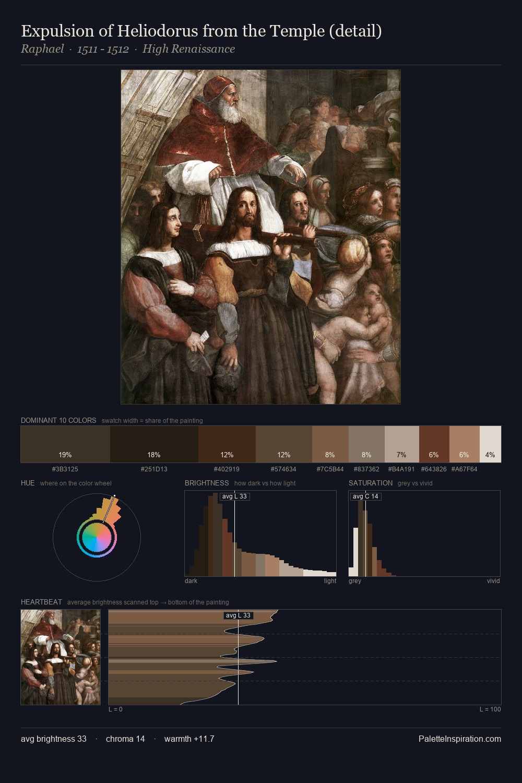This screenshot has height=783, width=522.
Task: Click the saturation histogram chart
Action: coord(424,533)
